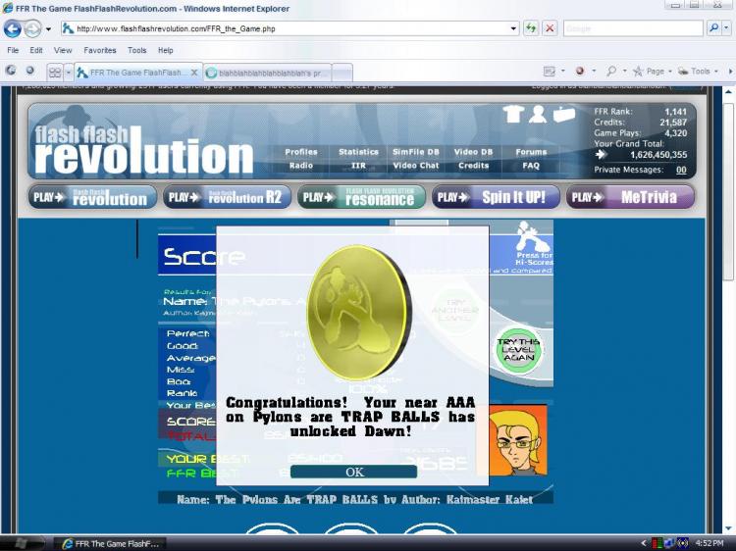The height and width of the screenshot is (551, 736).
Task: Play MeTrivia button
Action: coord(630,197)
